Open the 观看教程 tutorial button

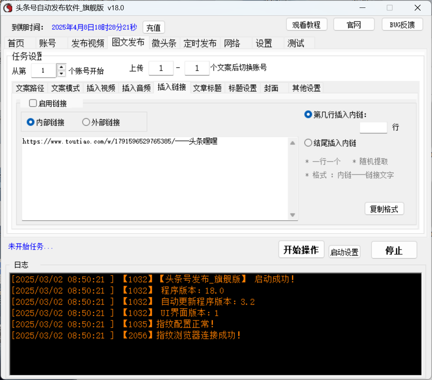[x=306, y=25]
